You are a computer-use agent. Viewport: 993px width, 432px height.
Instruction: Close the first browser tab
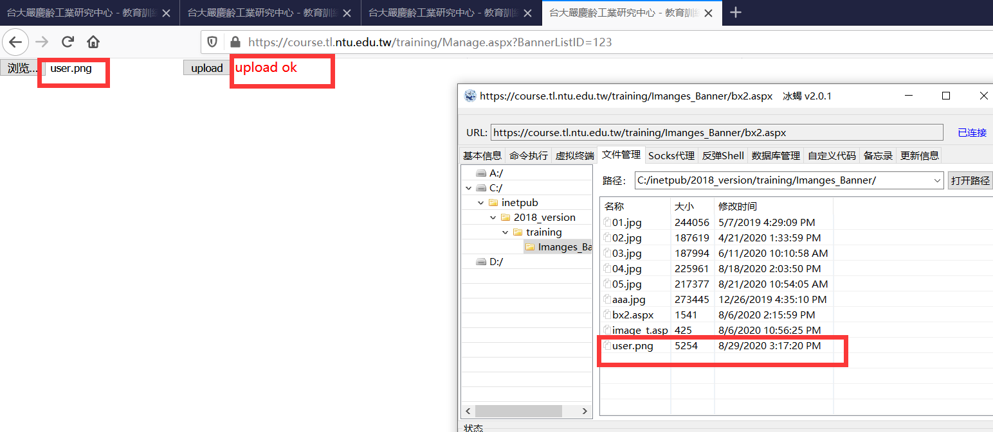pos(166,13)
